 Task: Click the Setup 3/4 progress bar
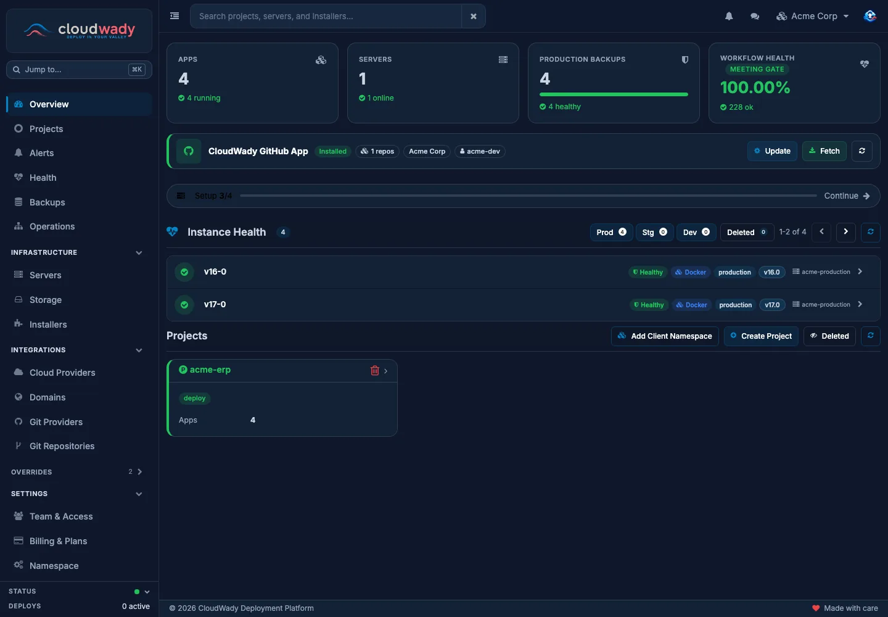coord(528,196)
